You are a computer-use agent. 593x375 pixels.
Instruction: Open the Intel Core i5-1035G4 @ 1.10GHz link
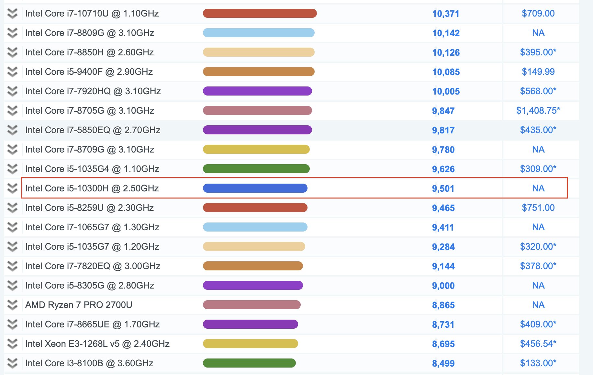coord(92,169)
